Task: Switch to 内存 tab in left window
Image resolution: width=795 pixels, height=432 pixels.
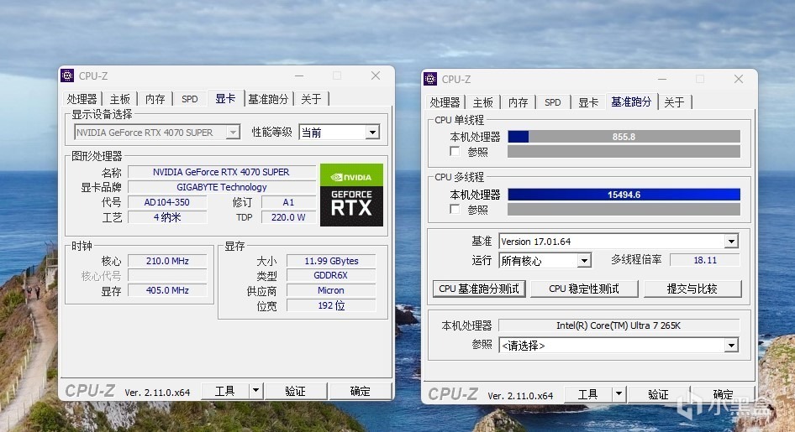Action: 155,99
